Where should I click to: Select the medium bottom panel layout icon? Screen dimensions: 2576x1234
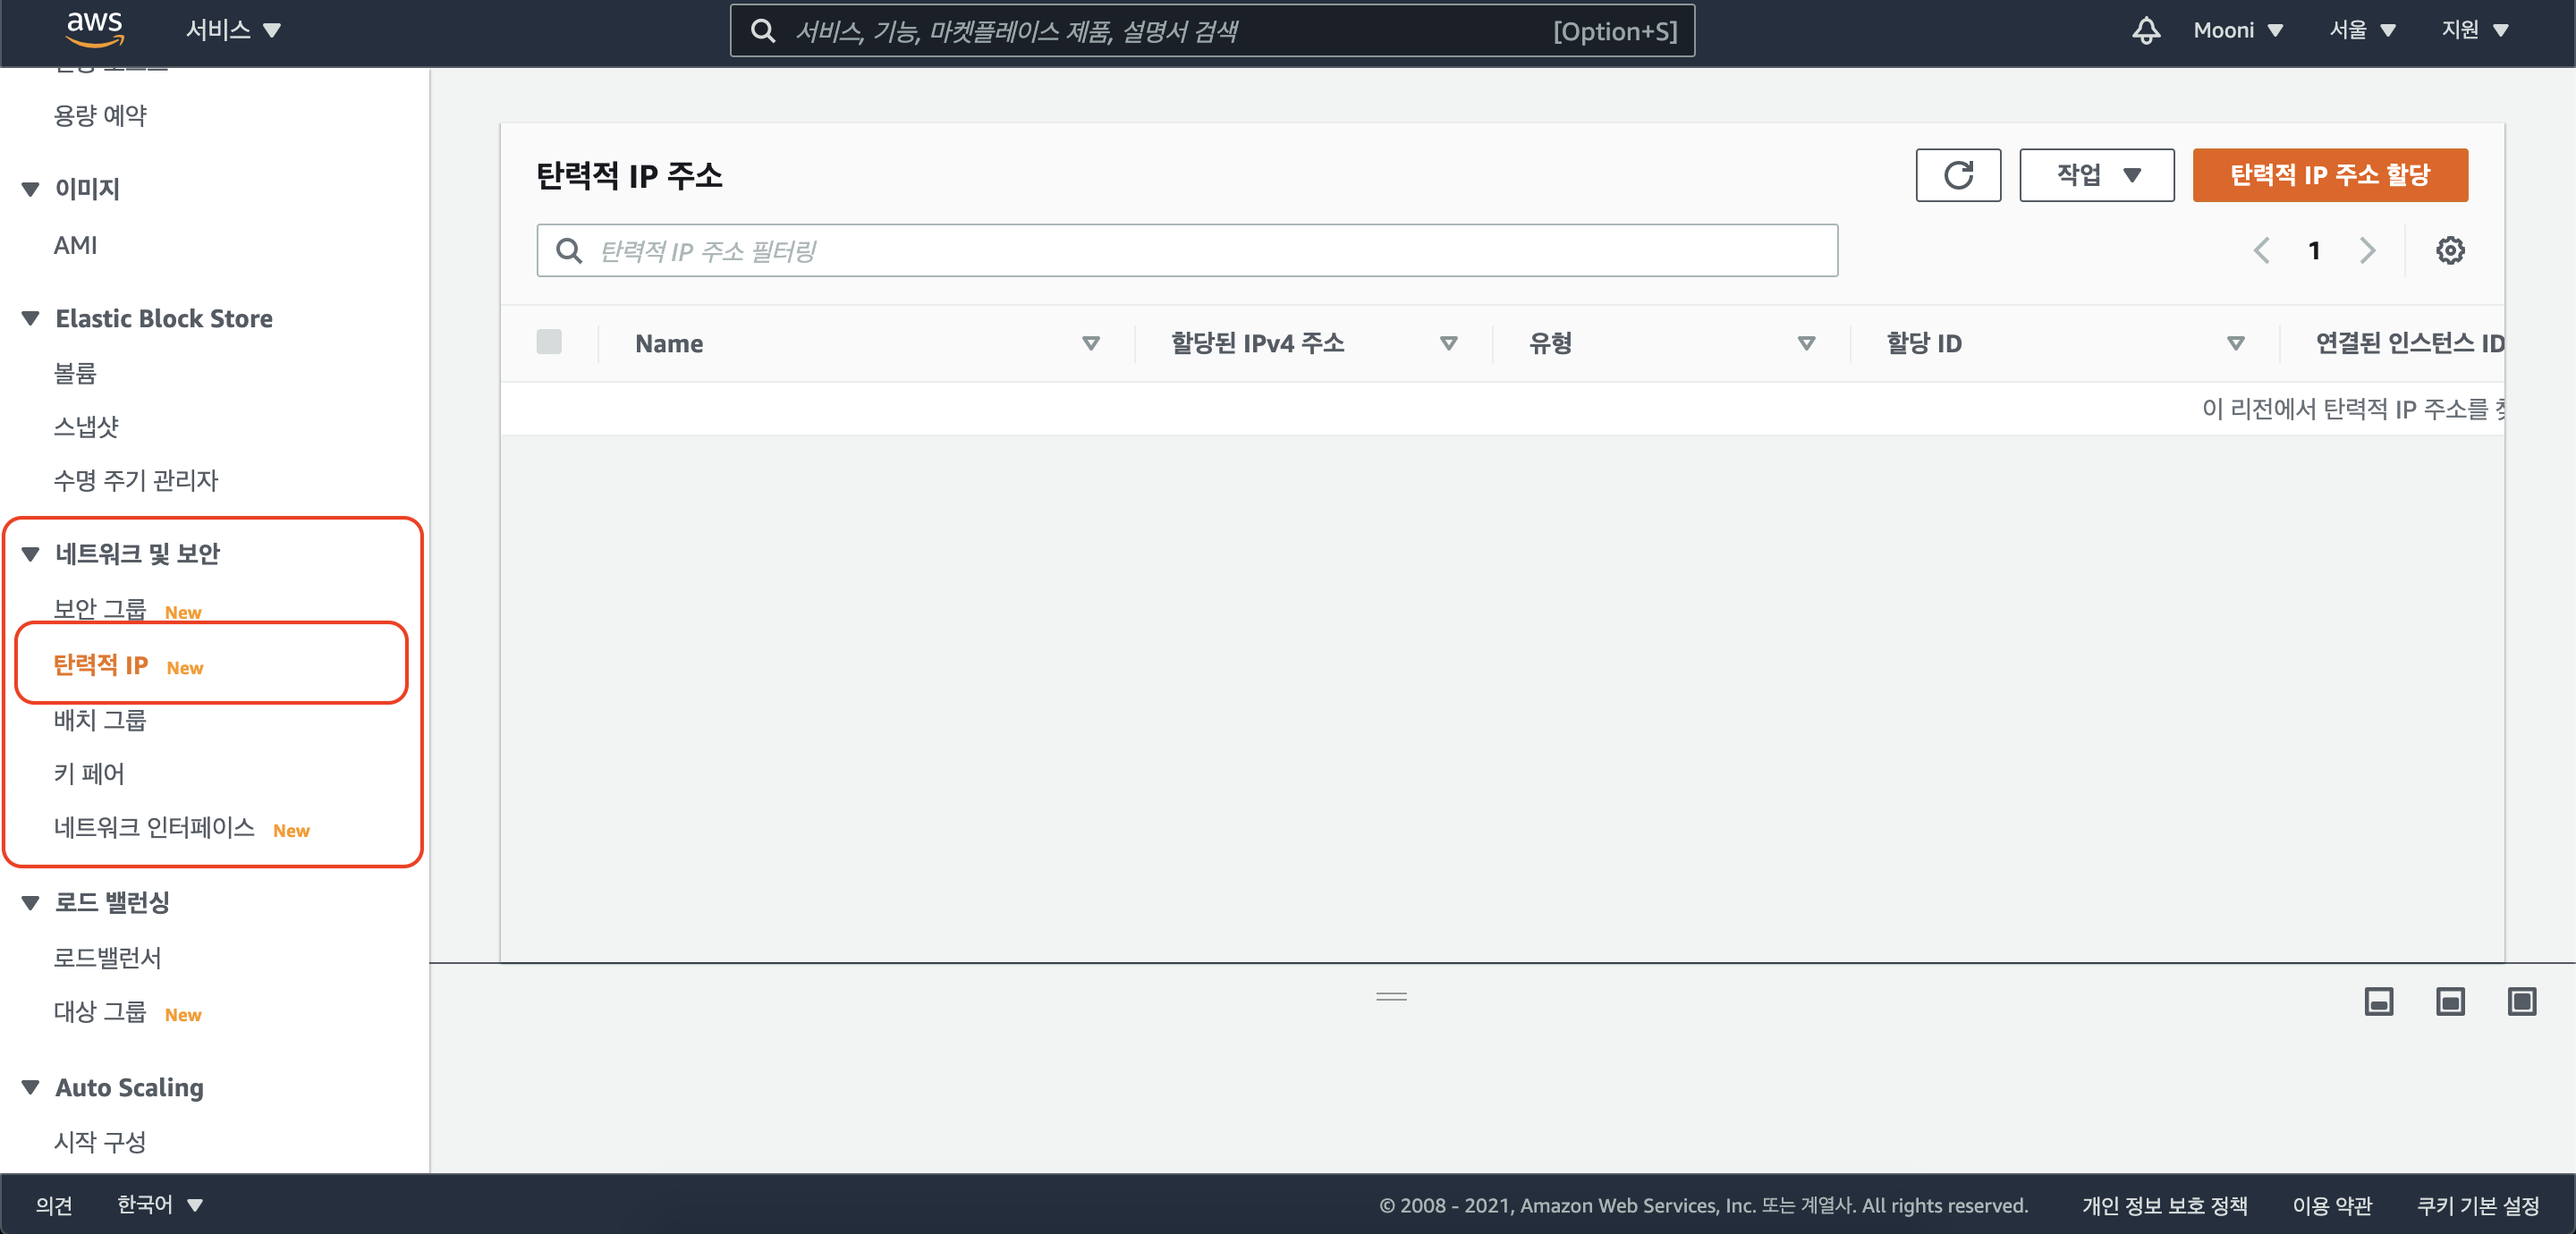pyautogui.click(x=2449, y=1001)
